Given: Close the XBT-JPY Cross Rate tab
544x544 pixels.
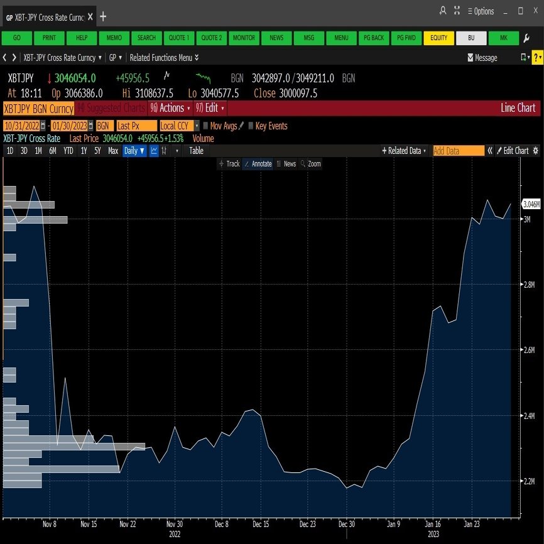Looking at the screenshot, I should click(x=90, y=17).
